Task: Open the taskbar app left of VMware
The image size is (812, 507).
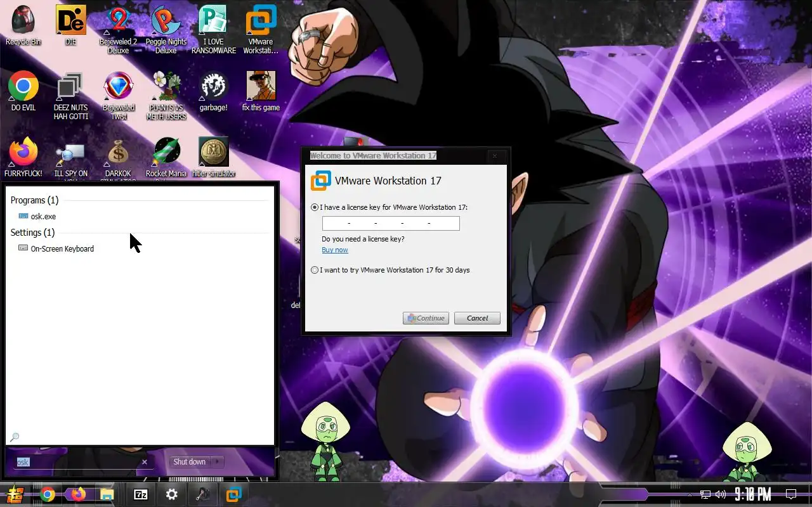Action: (x=203, y=494)
